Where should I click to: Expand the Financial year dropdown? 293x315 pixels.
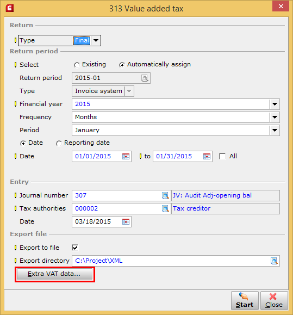(x=275, y=104)
